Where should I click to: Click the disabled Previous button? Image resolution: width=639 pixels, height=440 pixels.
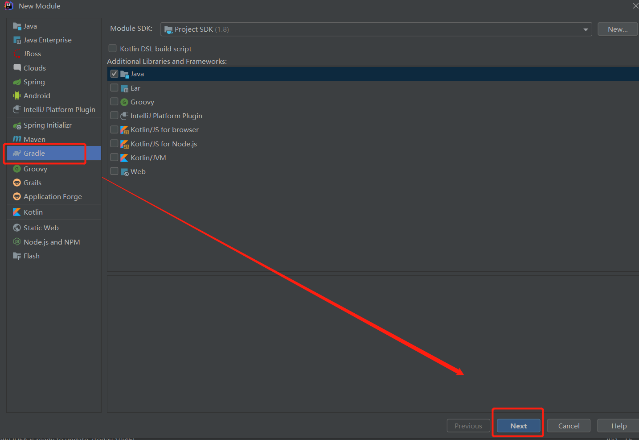(468, 426)
